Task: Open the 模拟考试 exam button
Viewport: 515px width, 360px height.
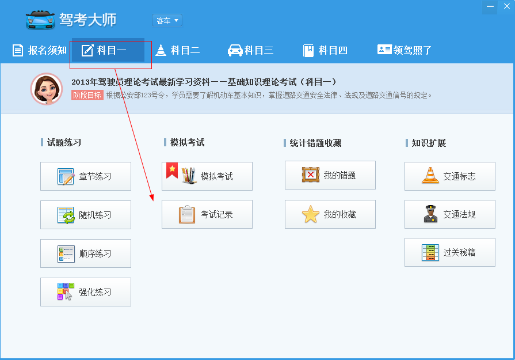Action: 207,176
